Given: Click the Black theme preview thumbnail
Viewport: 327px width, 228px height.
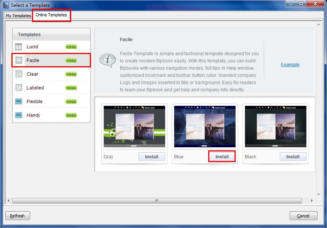Looking at the screenshot, I should pyautogui.click(x=276, y=126).
